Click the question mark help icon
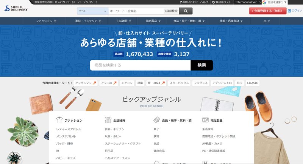This screenshot has height=164, width=303. click(x=181, y=2)
